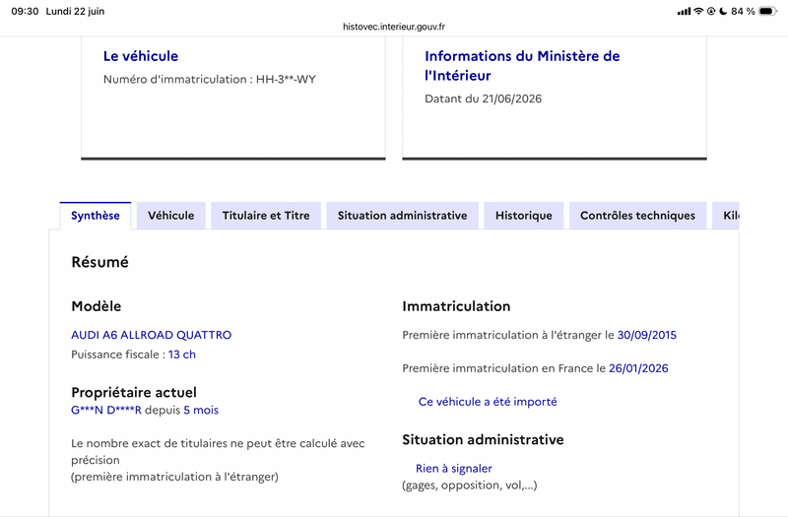Tap the '13 ch' fiscal power value

(182, 355)
